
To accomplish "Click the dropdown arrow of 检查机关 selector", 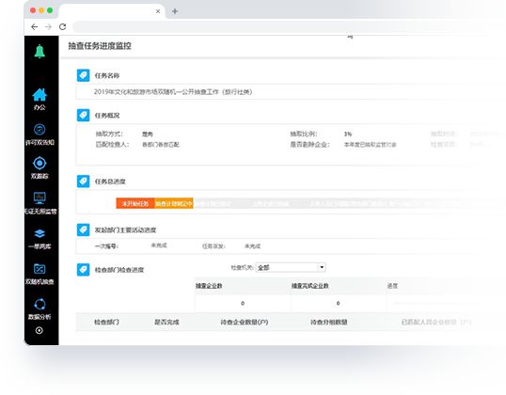I will tap(322, 267).
